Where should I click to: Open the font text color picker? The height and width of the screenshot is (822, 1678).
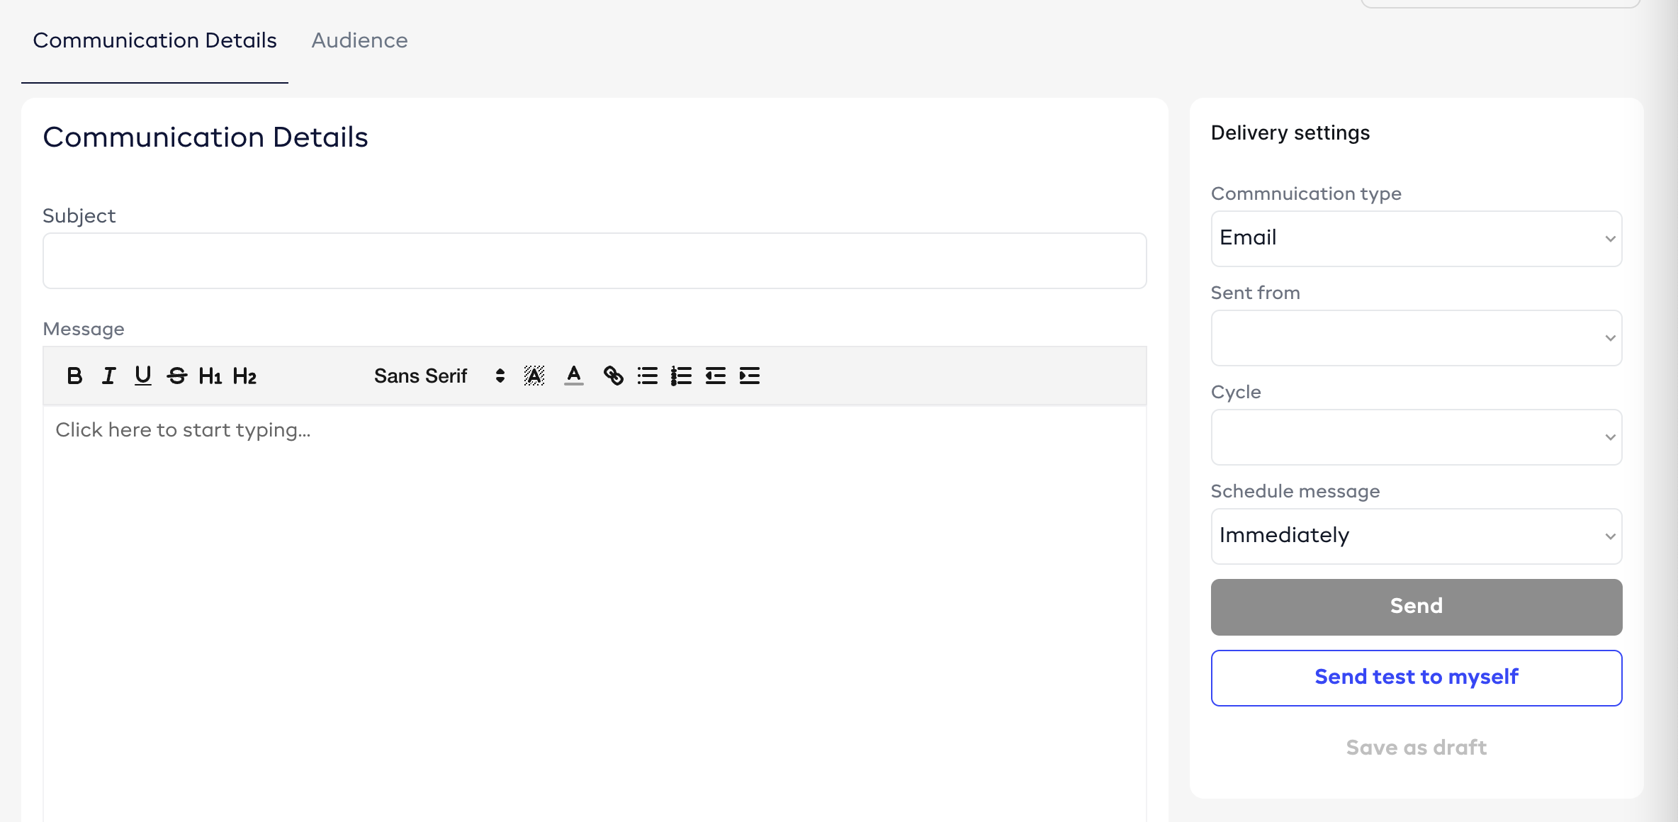[x=574, y=376]
